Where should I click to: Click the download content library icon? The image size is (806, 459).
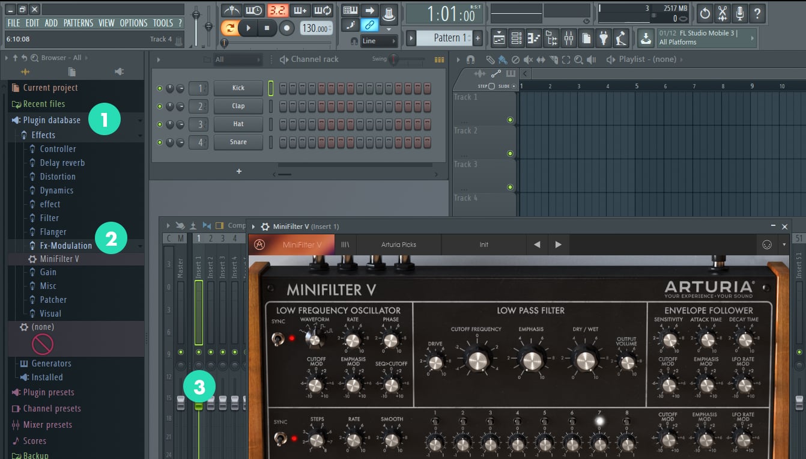(x=646, y=38)
